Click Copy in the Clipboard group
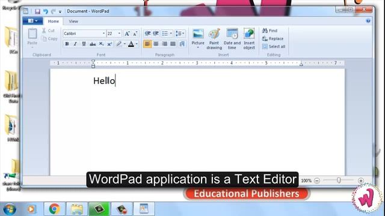Viewport: 385px width, 216px height. coord(50,38)
